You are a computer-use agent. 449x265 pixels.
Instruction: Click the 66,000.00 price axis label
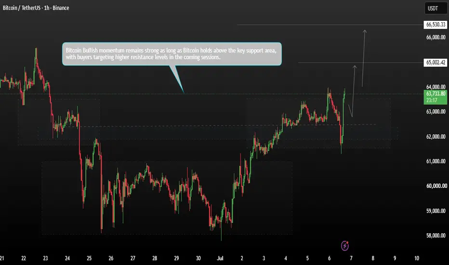(x=436, y=37)
